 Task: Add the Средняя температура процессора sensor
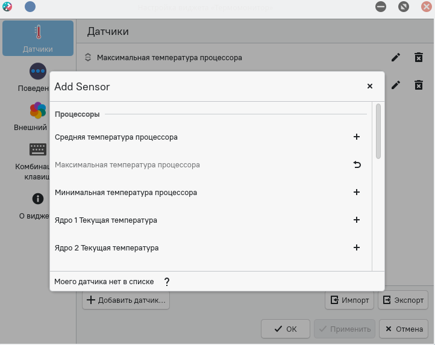click(x=356, y=137)
